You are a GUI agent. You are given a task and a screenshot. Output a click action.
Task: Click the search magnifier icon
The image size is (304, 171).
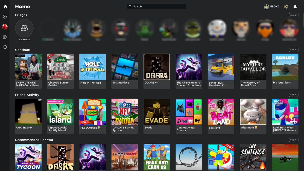coord(130,7)
